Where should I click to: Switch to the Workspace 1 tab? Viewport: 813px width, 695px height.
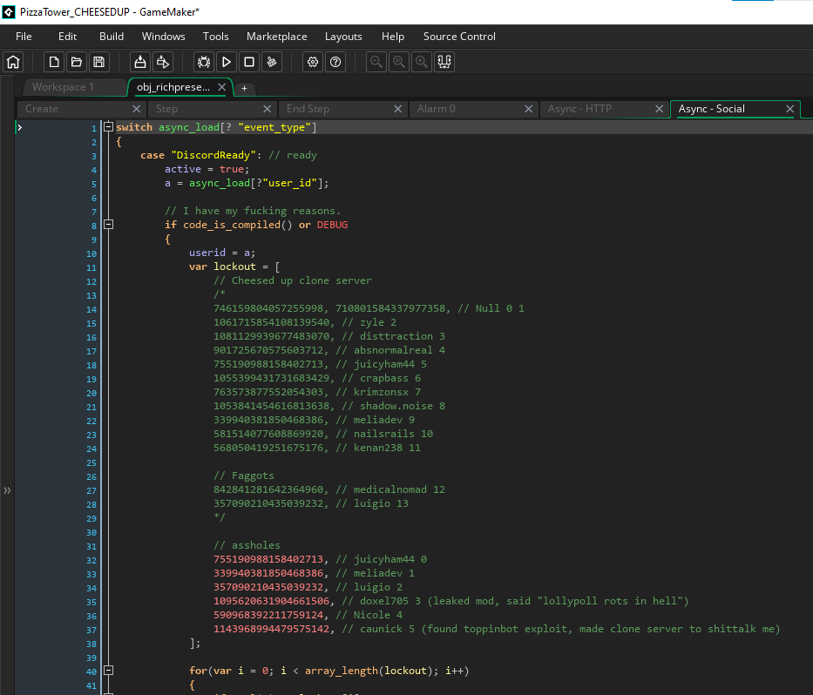75,87
